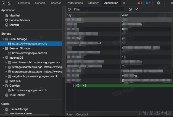This screenshot has width=173, height=117.
Task: Show more tabs with double chevron
Action: click(x=124, y=3)
